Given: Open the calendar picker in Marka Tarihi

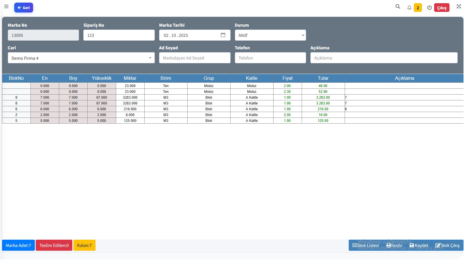Looking at the screenshot, I should tap(223, 35).
